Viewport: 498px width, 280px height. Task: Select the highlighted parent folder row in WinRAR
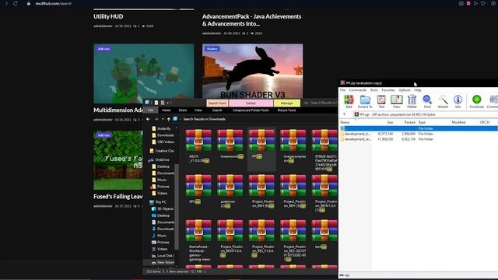(419, 128)
